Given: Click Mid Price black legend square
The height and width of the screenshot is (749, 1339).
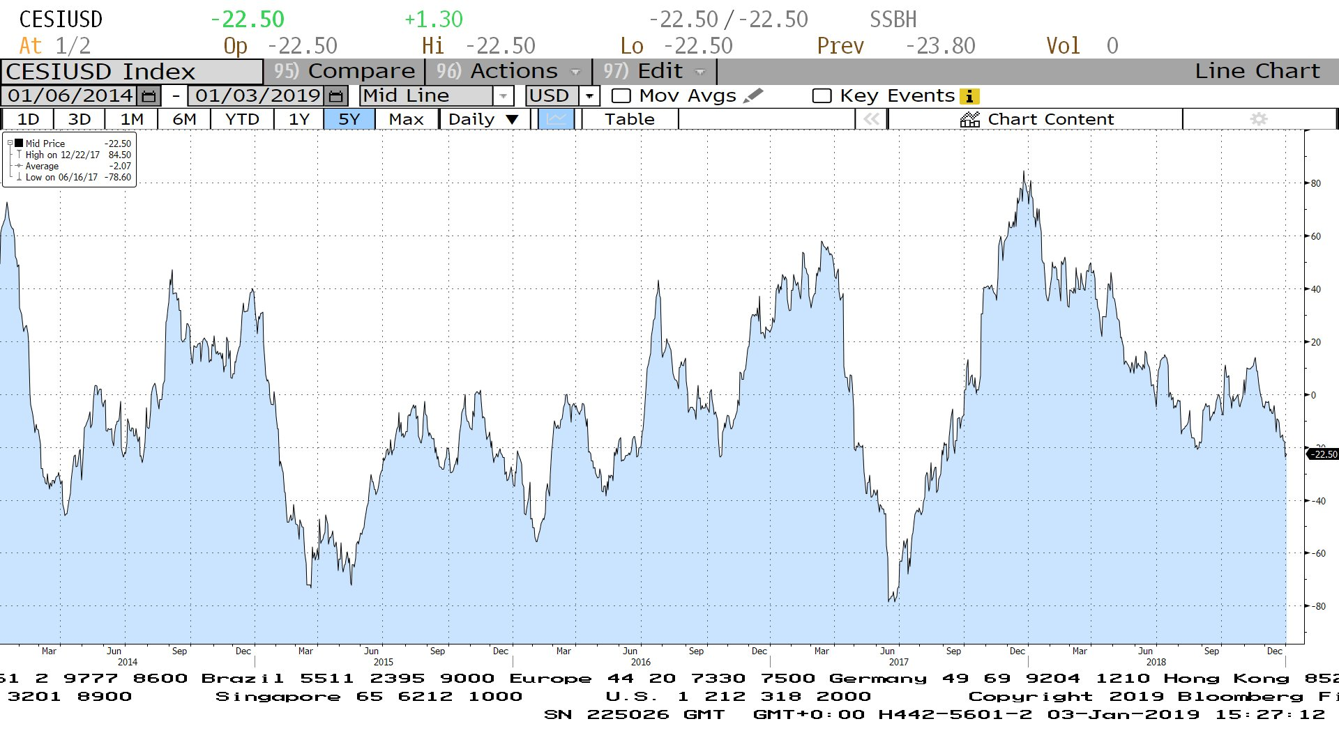Looking at the screenshot, I should [19, 144].
